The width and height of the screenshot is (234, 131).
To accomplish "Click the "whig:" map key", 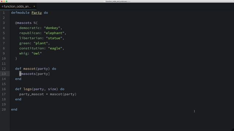I will click(24, 53).
